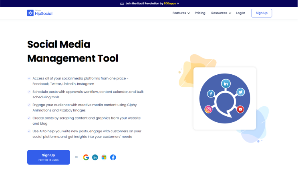Sign up with LinkedIn icon
298x169 pixels.
point(95,157)
